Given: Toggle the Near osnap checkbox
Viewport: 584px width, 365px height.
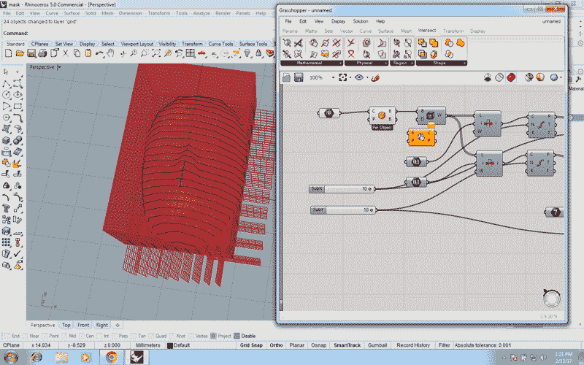Looking at the screenshot, I should [26, 336].
